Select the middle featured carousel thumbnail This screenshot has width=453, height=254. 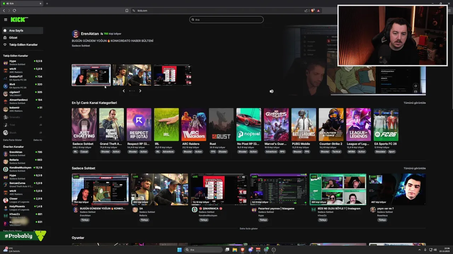(132, 75)
